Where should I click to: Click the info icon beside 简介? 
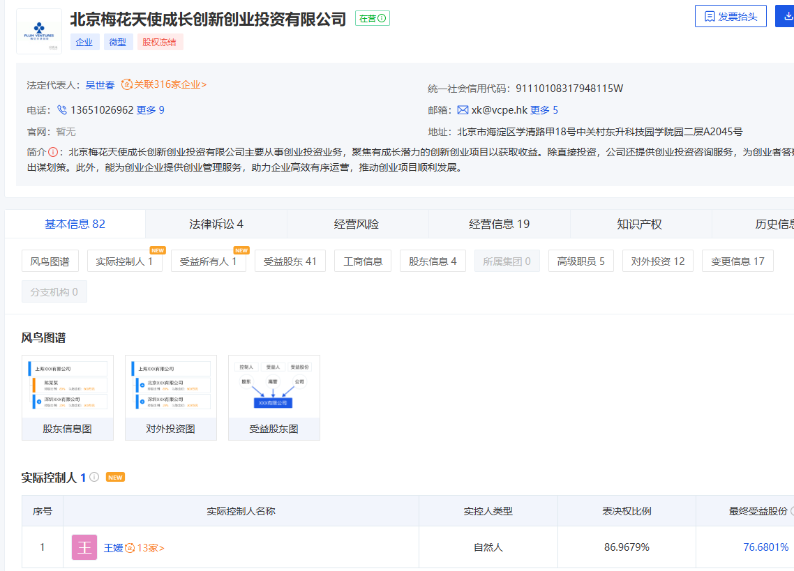[52, 152]
